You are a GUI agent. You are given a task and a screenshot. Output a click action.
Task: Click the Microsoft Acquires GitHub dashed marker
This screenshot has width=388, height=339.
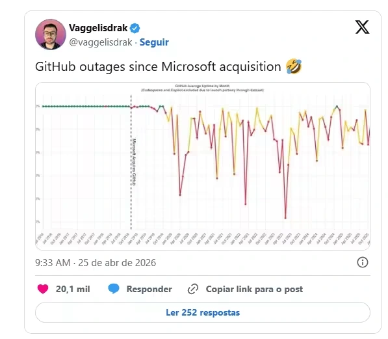[131, 162]
